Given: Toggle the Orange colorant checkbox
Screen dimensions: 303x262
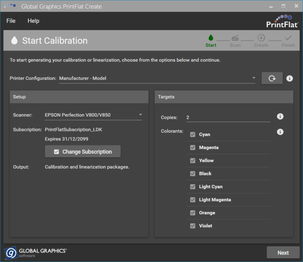Looking at the screenshot, I should pos(193,213).
